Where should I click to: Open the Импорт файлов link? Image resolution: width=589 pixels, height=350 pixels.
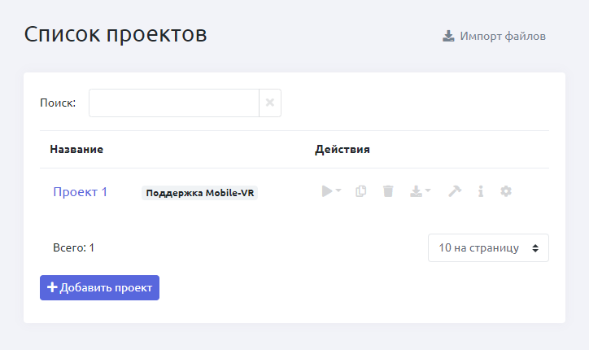pos(502,36)
